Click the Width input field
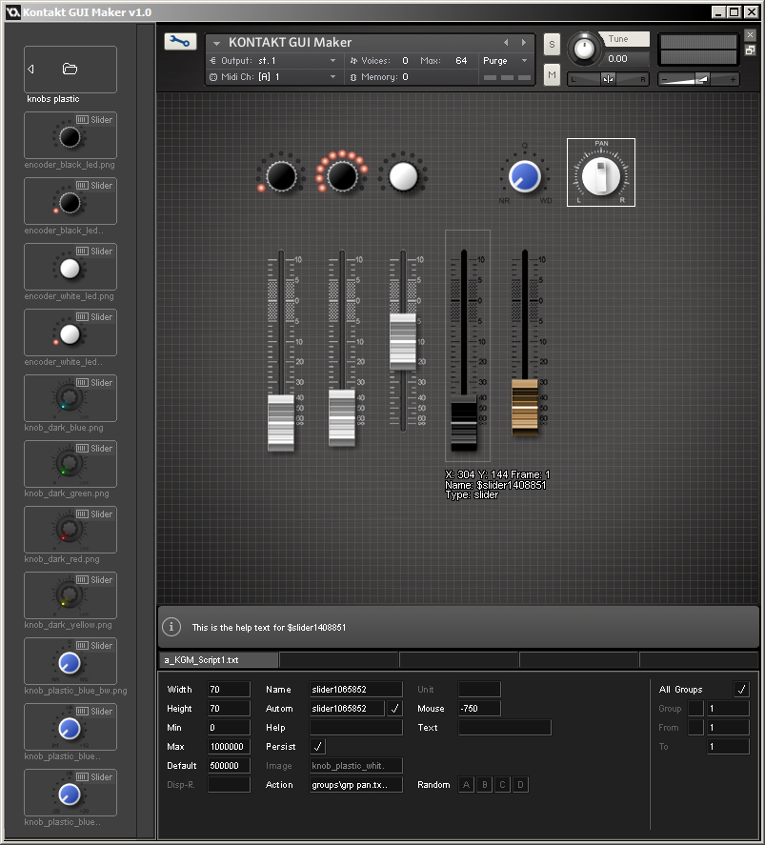 (229, 690)
